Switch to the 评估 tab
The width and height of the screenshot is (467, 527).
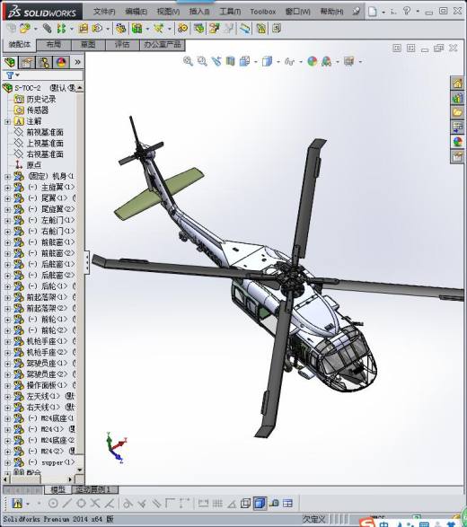tap(122, 45)
